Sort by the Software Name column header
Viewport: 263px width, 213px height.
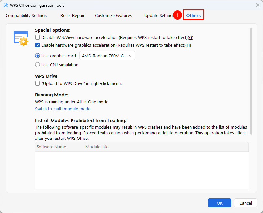click(59, 147)
